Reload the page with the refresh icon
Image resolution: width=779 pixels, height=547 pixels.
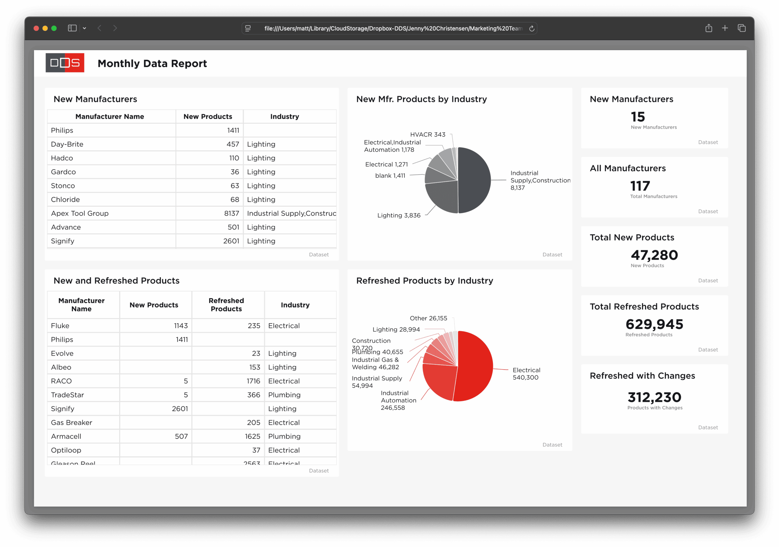pyautogui.click(x=532, y=29)
